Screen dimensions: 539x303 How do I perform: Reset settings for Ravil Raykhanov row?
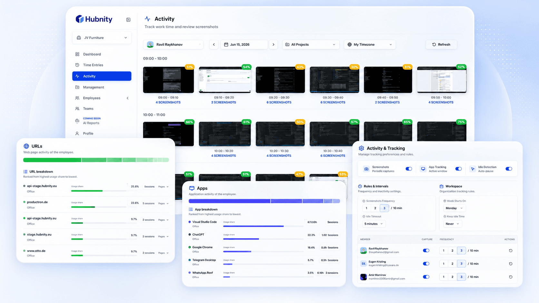(511, 251)
